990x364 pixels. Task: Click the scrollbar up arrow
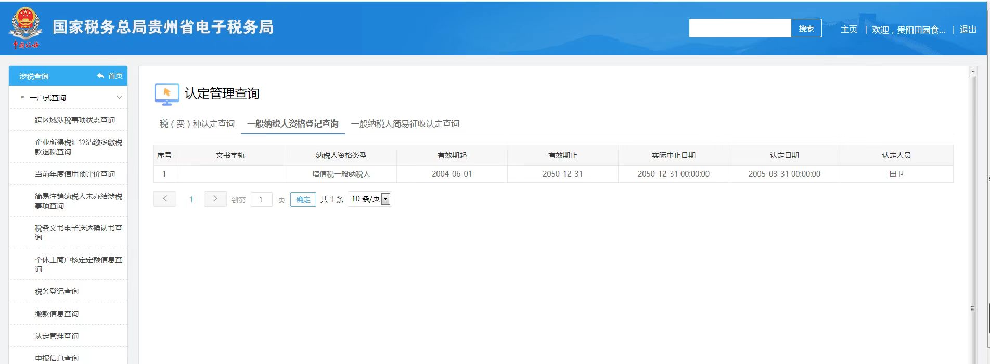click(972, 71)
